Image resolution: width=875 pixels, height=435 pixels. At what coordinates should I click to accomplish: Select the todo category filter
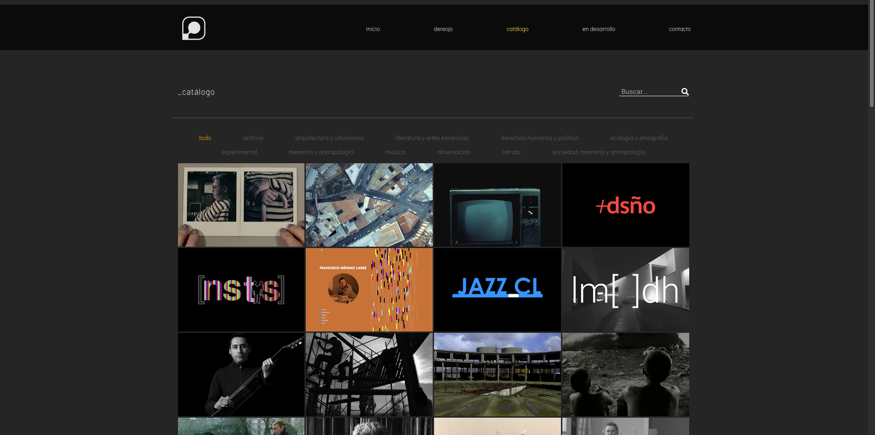point(205,138)
